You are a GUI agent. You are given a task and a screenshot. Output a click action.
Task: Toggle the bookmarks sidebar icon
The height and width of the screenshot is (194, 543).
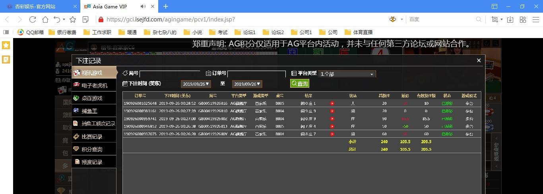click(x=6, y=32)
